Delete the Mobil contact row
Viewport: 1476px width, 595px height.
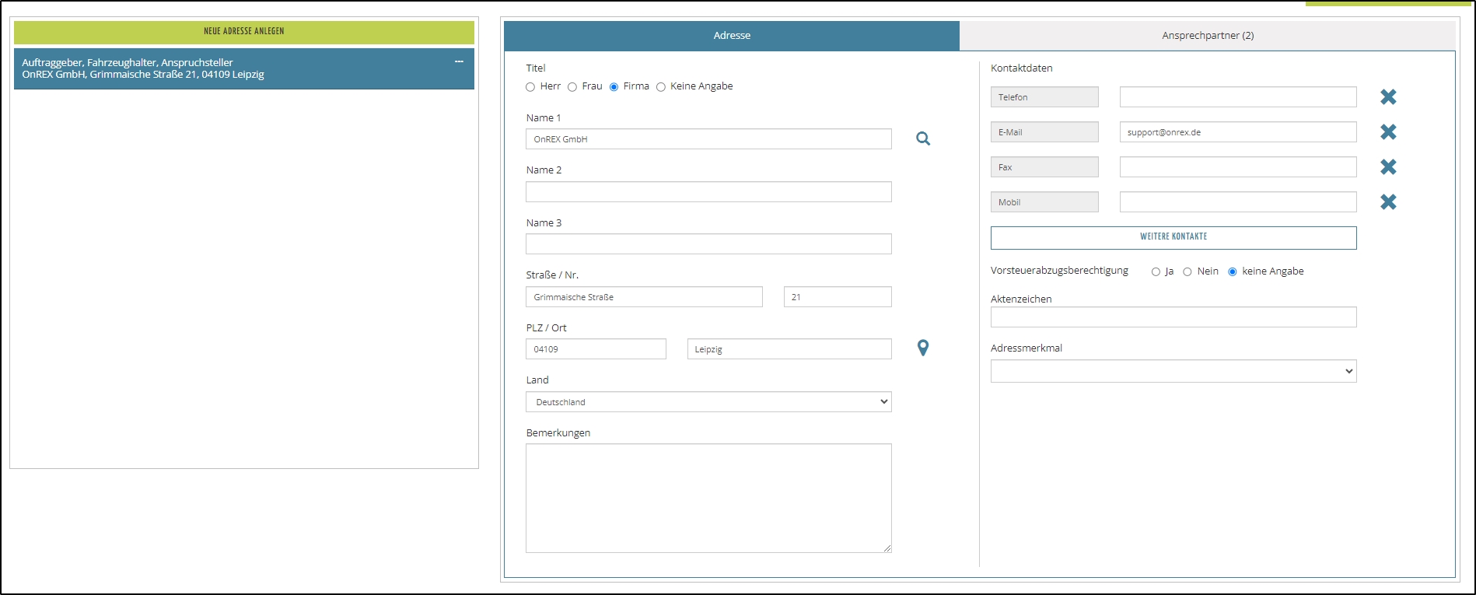coord(1387,202)
